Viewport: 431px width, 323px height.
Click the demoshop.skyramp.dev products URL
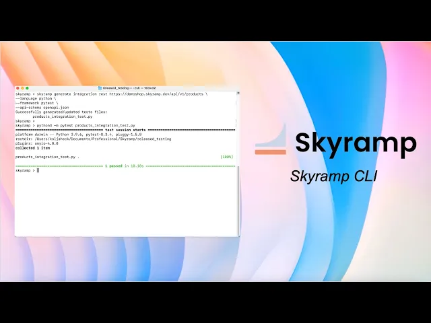(x=156, y=94)
